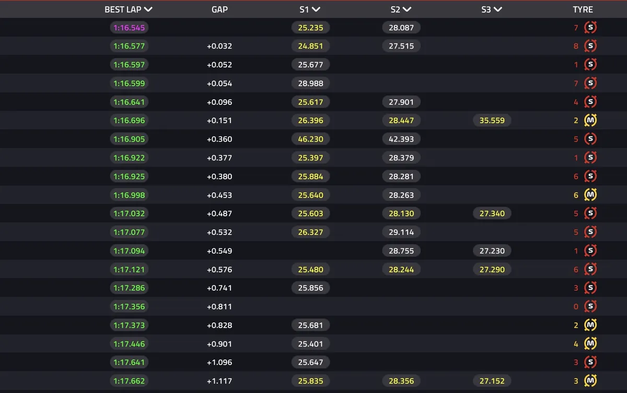Expand the S3 column dropdown chevron

coord(497,9)
